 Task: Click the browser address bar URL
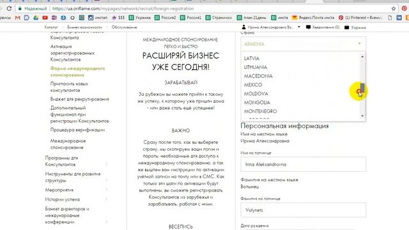pyautogui.click(x=123, y=8)
